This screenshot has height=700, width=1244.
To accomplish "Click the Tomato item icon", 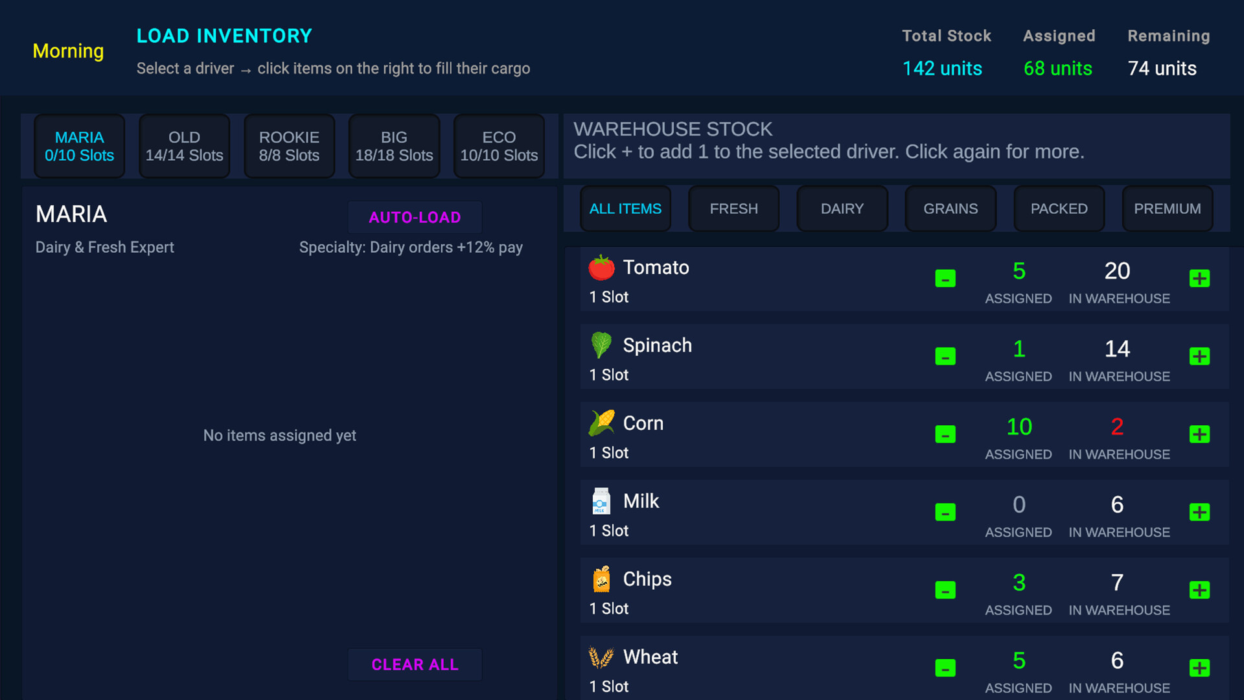I will (x=601, y=267).
